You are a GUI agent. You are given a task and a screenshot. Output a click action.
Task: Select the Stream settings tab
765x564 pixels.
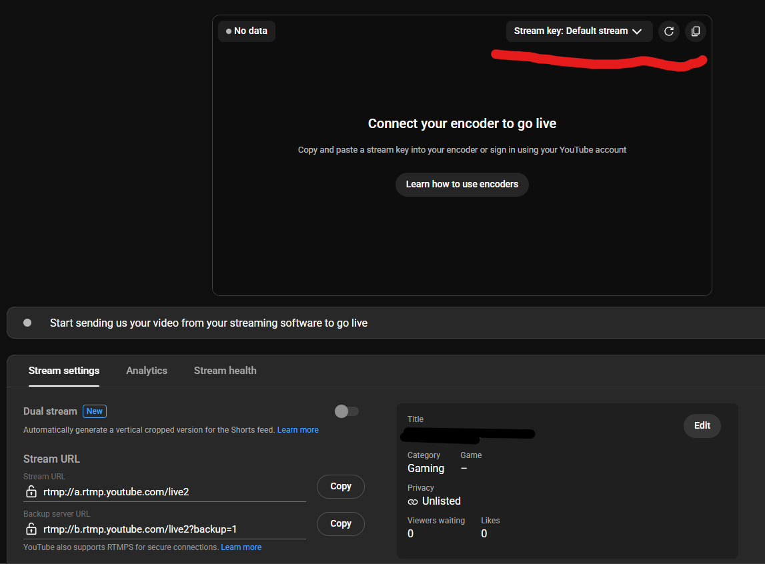(x=63, y=370)
